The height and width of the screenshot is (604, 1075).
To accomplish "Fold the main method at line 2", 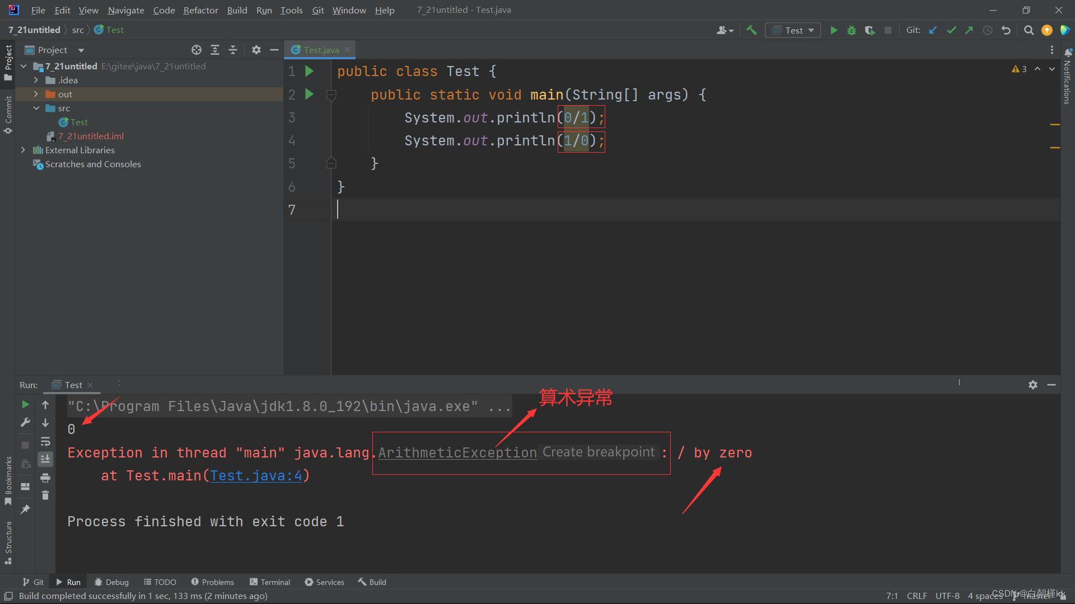I will pyautogui.click(x=331, y=95).
